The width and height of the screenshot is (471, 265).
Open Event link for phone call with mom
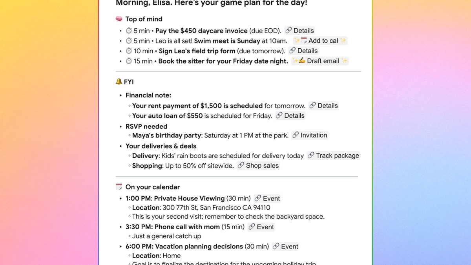pos(261,227)
